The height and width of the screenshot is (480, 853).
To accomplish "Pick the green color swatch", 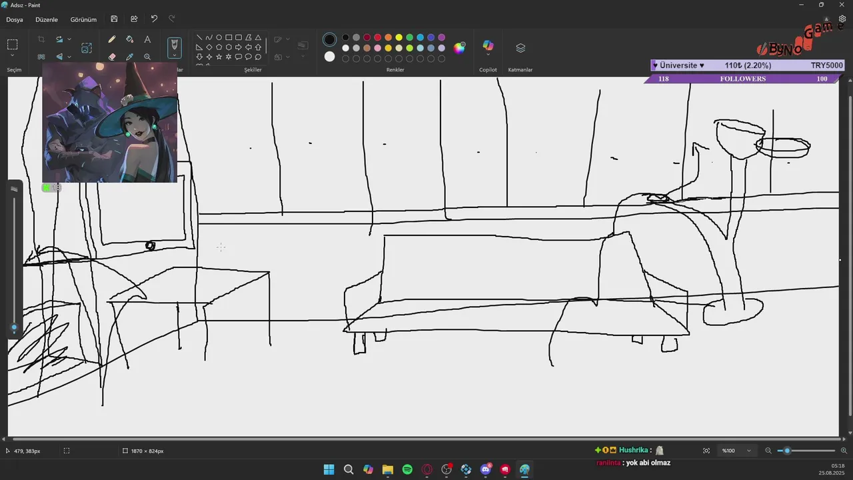I will click(x=409, y=37).
